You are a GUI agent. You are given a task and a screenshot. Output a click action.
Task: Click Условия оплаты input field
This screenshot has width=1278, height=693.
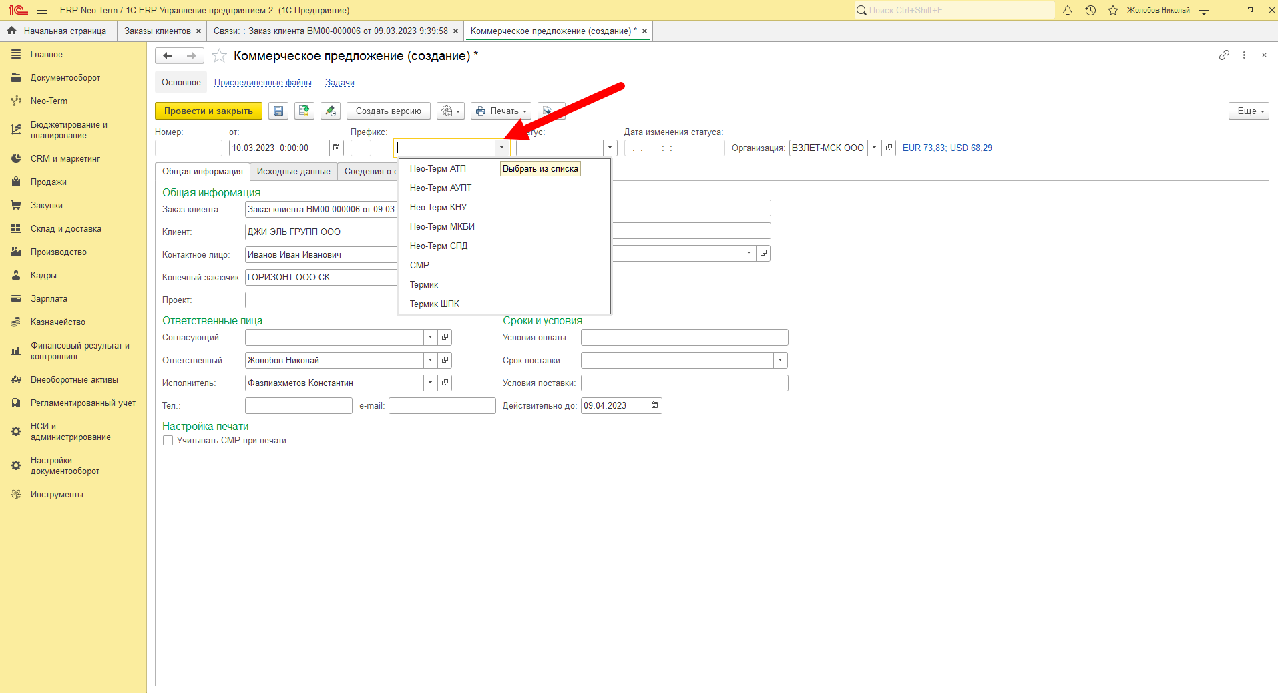684,337
